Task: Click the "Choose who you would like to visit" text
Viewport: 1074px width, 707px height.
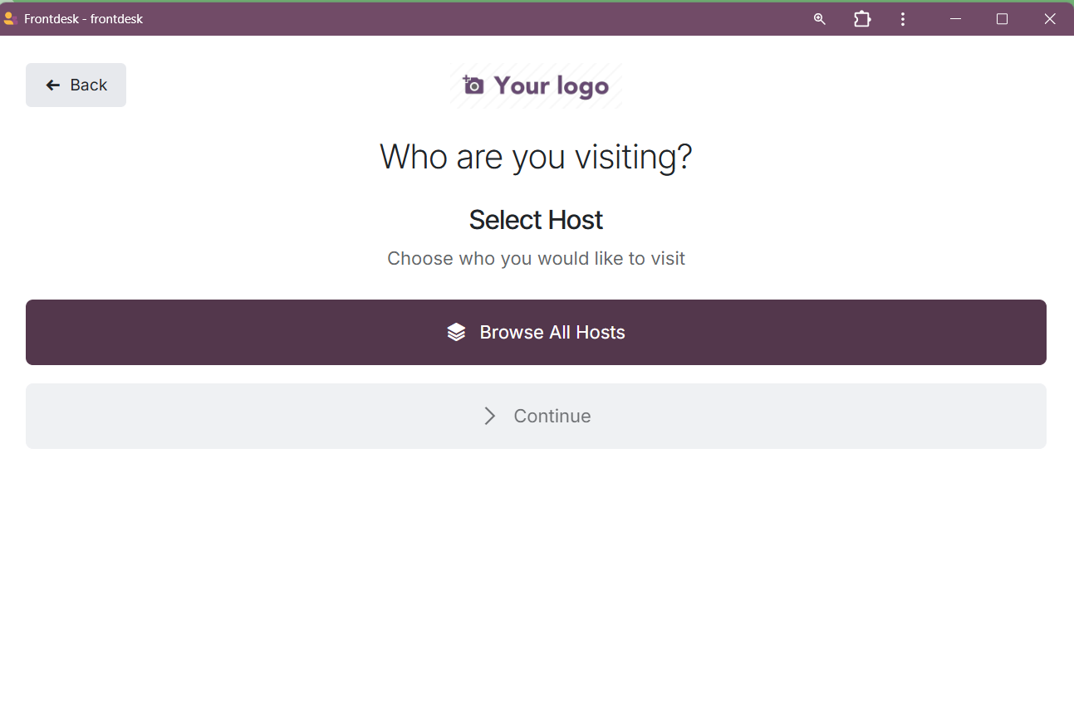Action: pyautogui.click(x=536, y=258)
